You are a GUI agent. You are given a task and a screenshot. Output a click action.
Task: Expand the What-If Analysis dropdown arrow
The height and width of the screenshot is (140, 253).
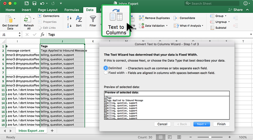202,26
